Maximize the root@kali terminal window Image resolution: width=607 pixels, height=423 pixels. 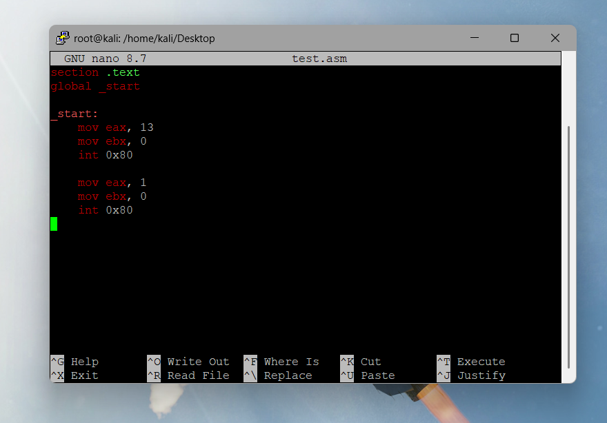(515, 38)
